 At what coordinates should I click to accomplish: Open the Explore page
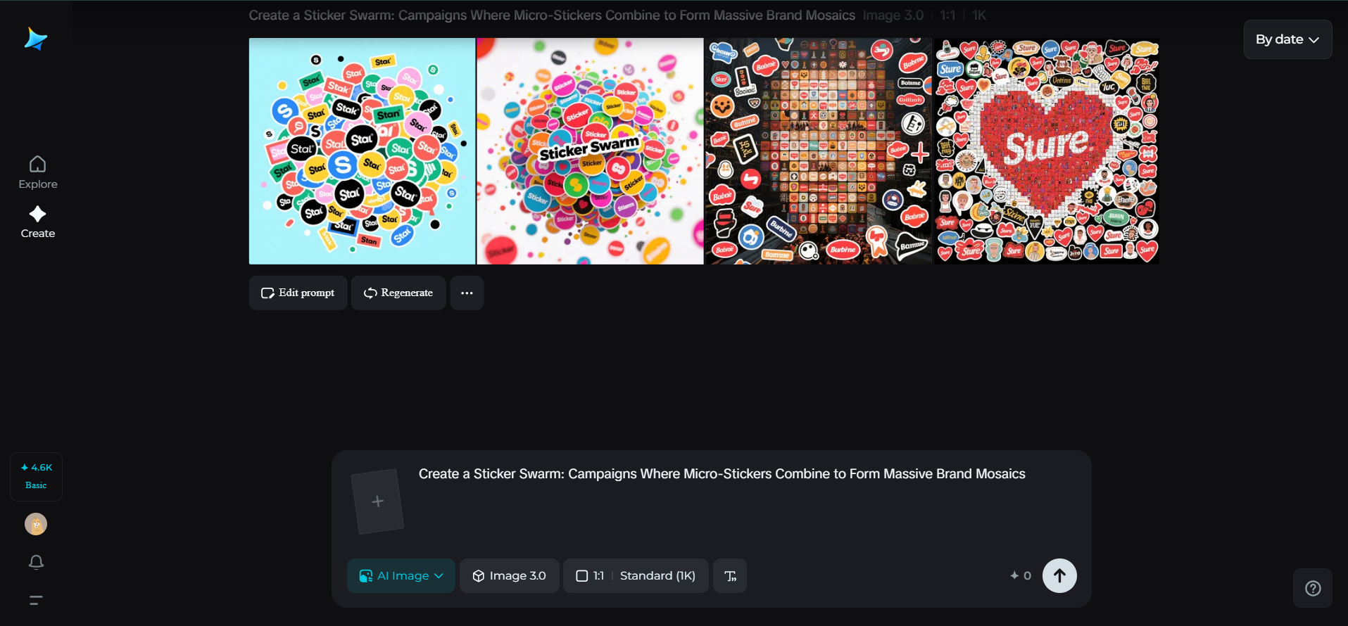(38, 172)
